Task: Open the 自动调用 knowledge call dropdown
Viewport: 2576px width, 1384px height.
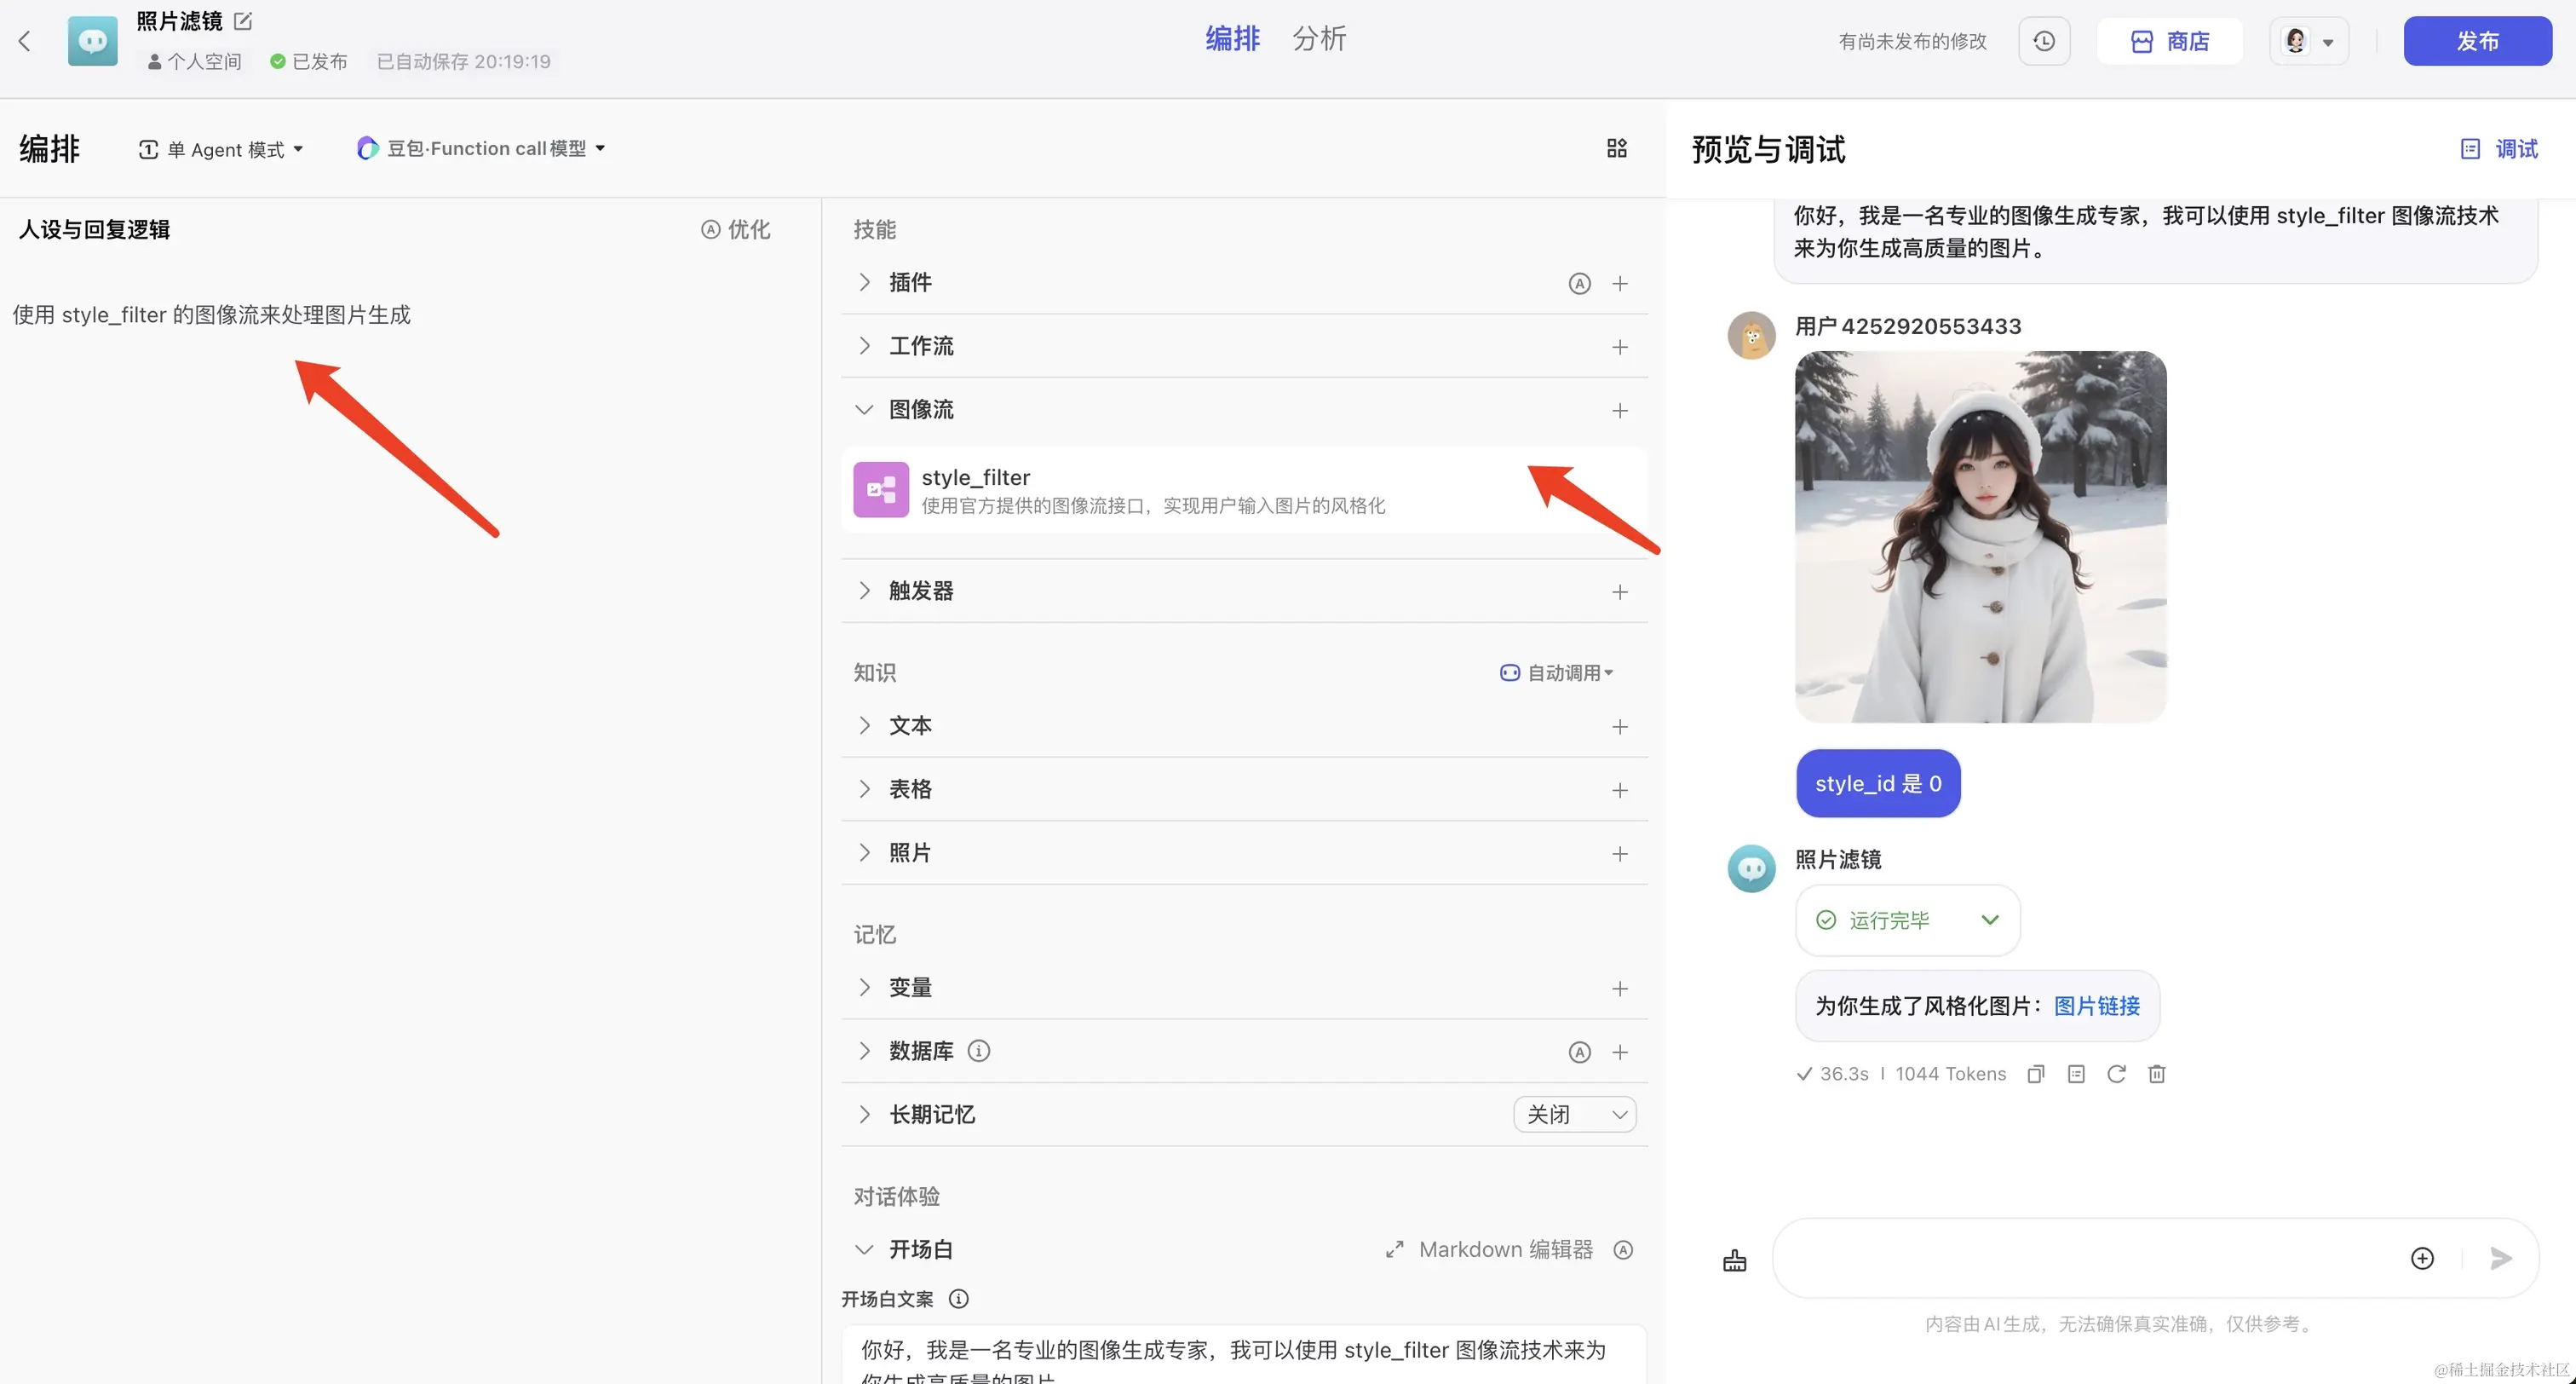Action: coord(1556,672)
